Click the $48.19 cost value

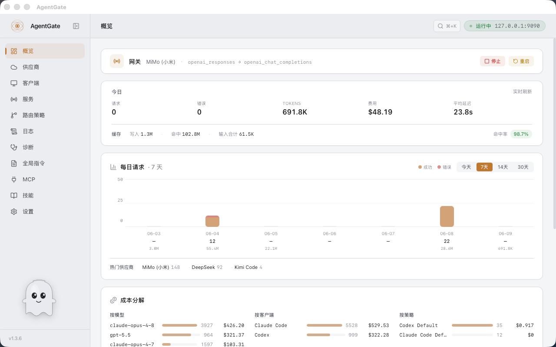(x=380, y=112)
